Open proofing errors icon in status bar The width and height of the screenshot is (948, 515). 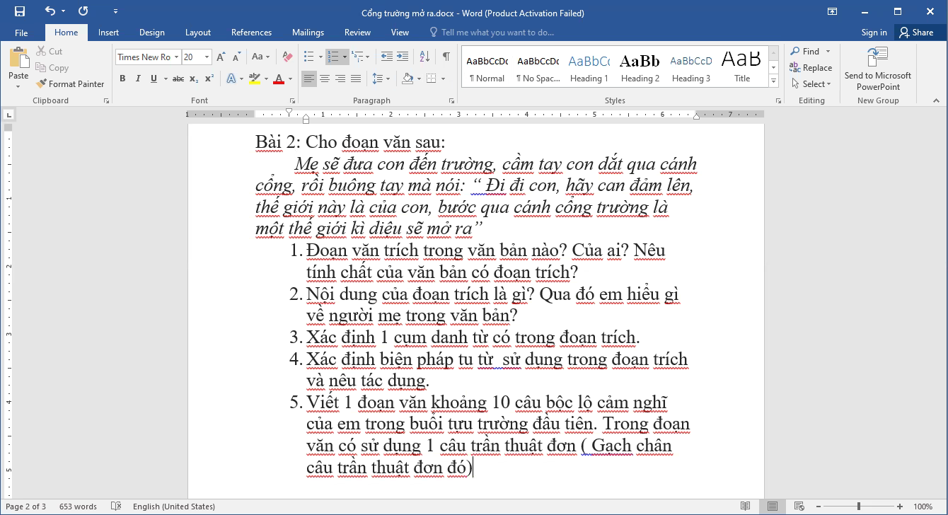click(x=116, y=507)
